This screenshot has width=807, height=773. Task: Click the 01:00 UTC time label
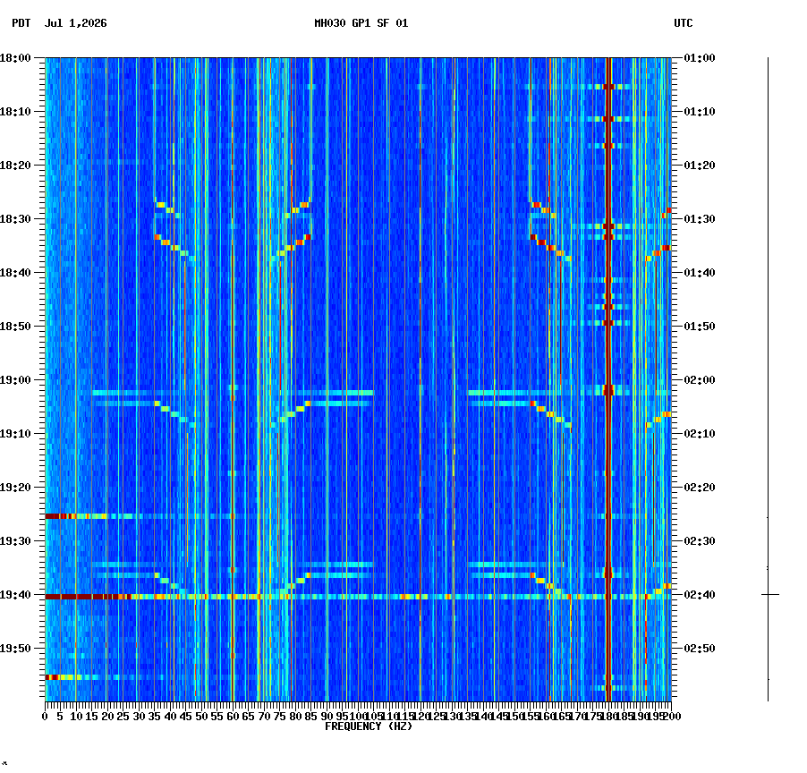700,58
